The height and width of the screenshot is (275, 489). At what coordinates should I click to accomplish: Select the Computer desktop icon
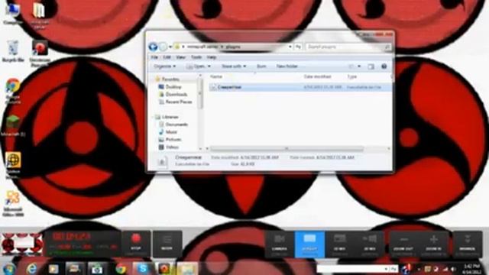click(13, 13)
